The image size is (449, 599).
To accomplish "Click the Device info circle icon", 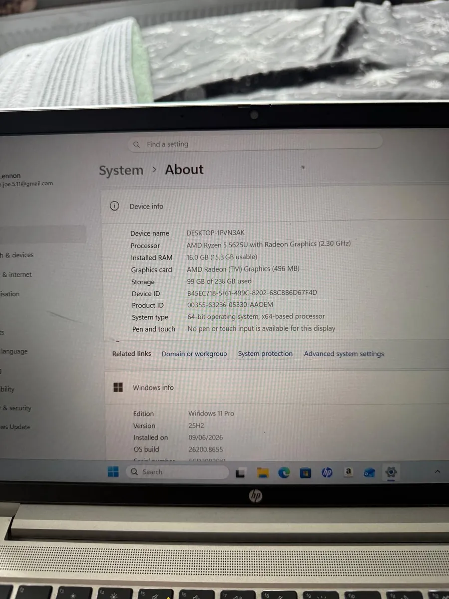I will [x=114, y=206].
